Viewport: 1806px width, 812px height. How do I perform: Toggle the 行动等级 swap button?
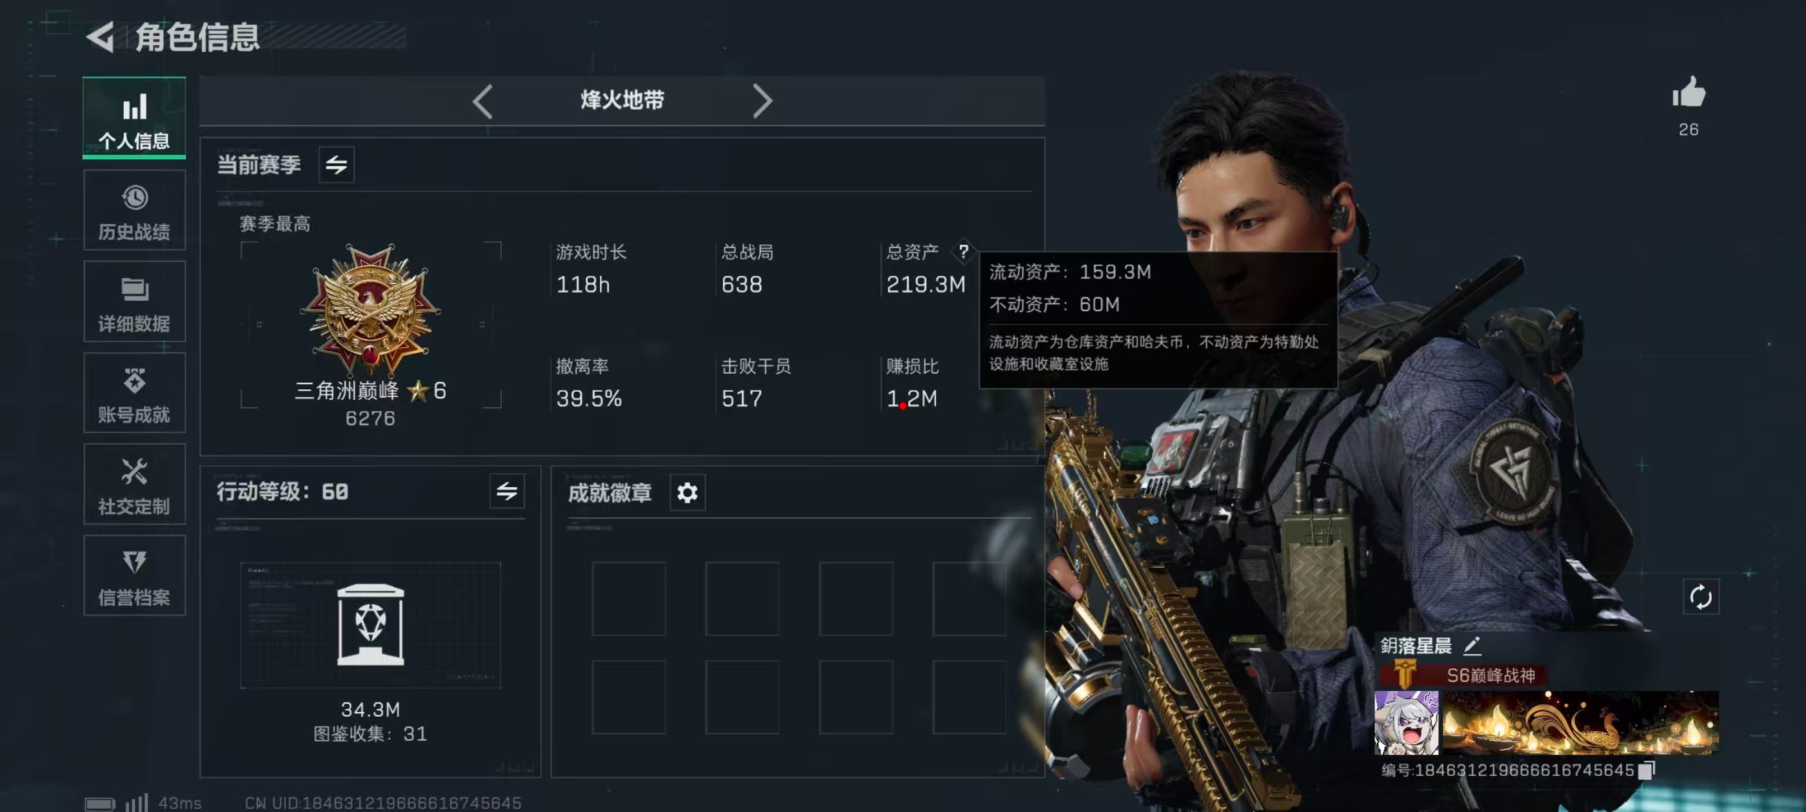[507, 491]
